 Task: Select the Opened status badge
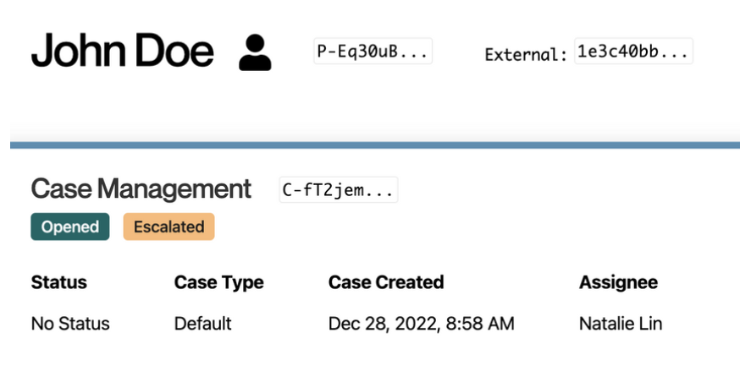pyautogui.click(x=69, y=226)
